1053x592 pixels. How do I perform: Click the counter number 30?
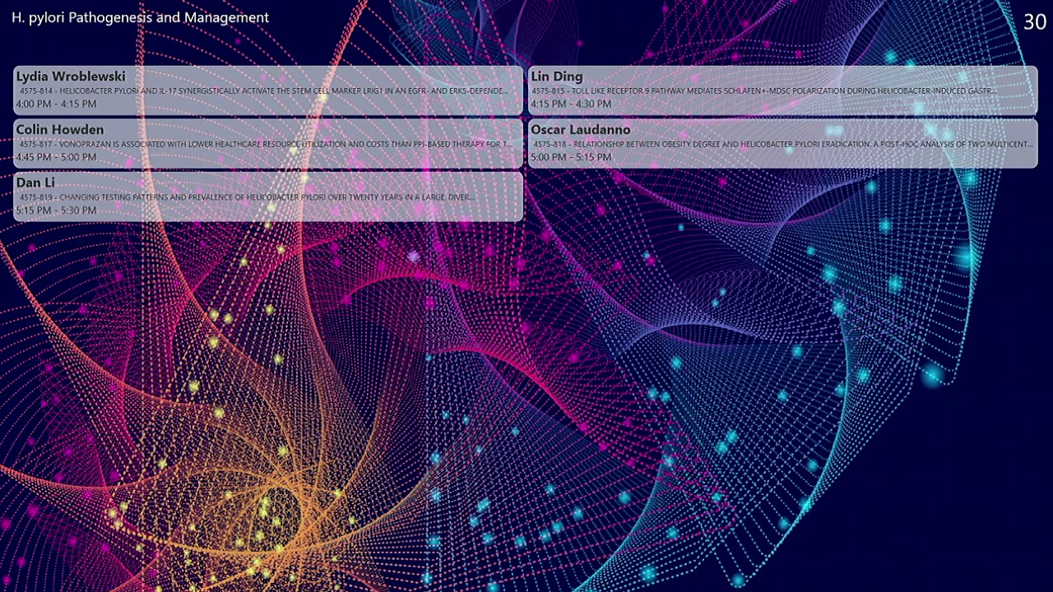tap(1034, 22)
